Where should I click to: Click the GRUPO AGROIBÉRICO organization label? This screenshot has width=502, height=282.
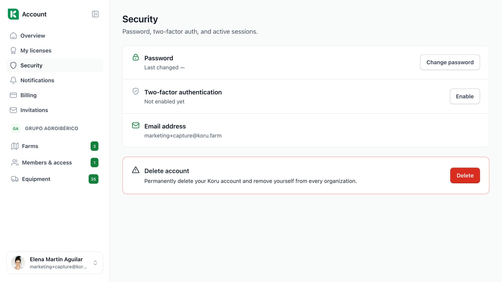pos(52,128)
